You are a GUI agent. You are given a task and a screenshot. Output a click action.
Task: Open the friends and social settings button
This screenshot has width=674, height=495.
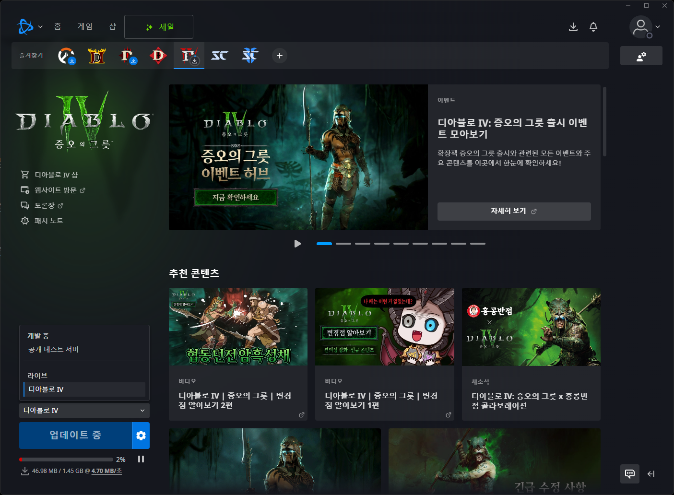(x=641, y=56)
